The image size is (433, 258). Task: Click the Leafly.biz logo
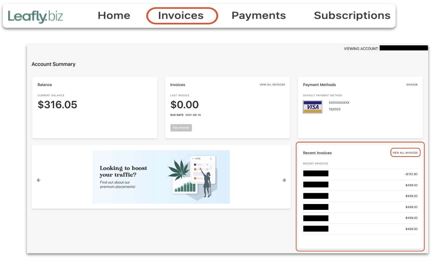(x=35, y=16)
